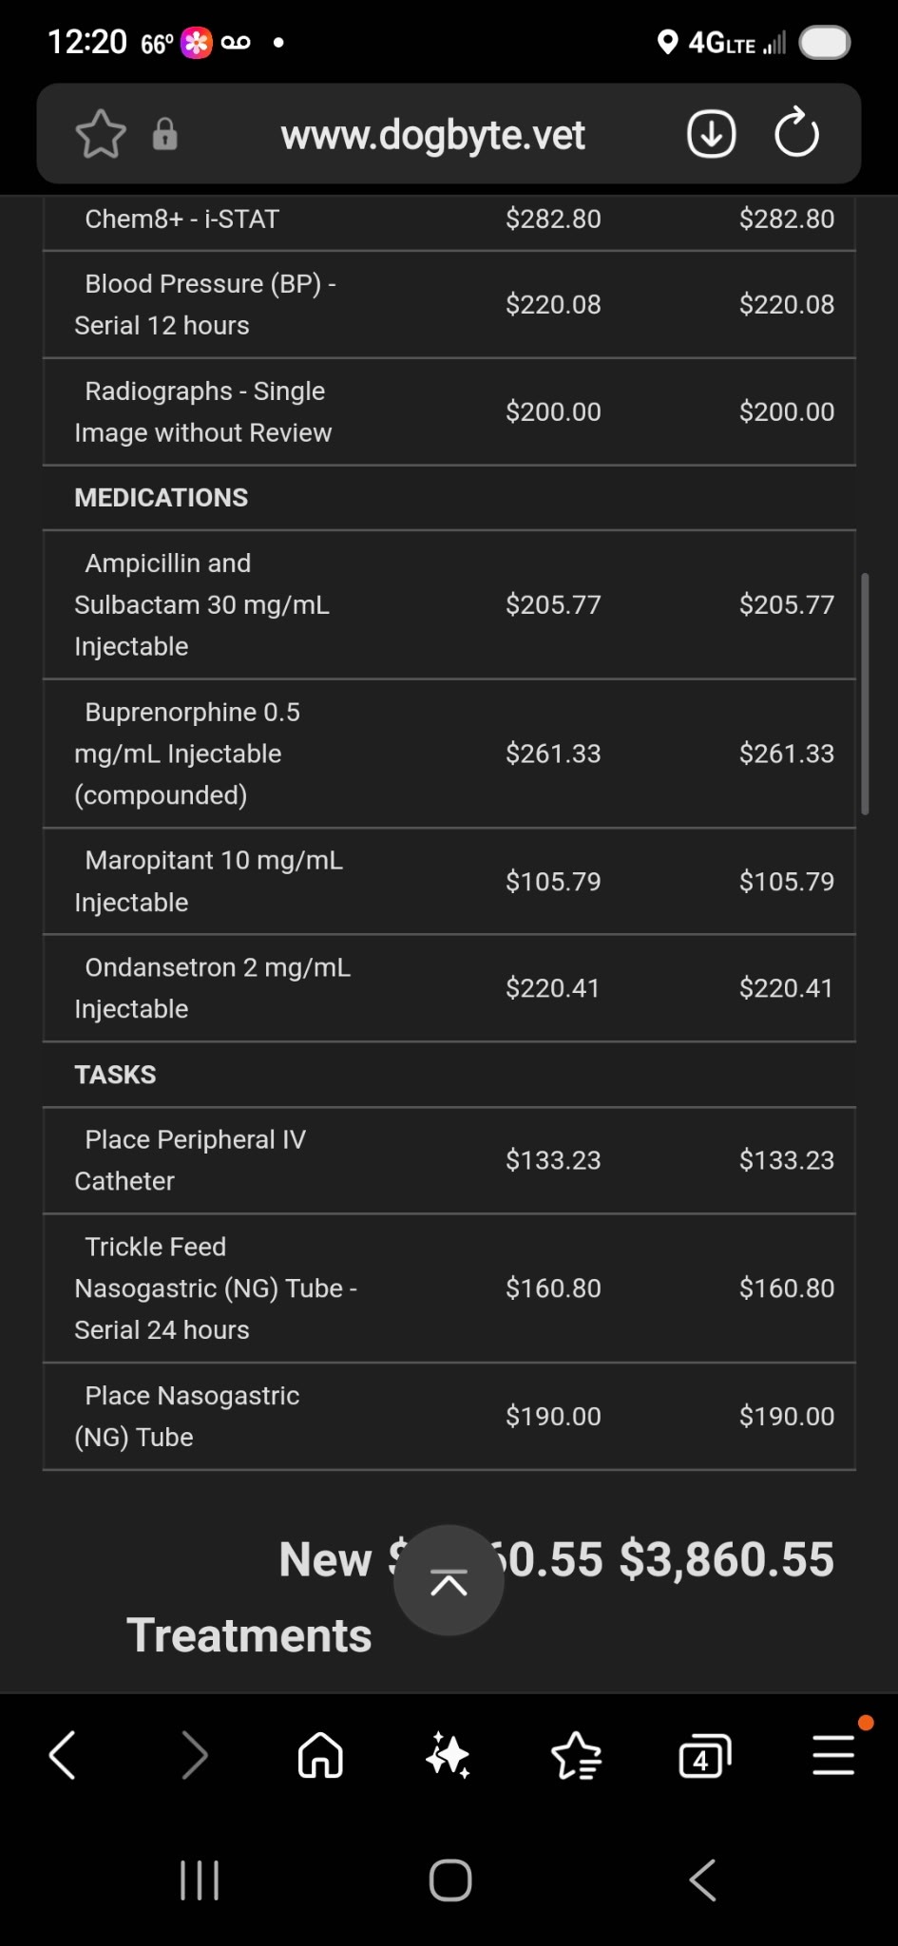Tap the Place Peripheral IV Catheter row
The width and height of the screenshot is (898, 1946).
pos(449,1160)
